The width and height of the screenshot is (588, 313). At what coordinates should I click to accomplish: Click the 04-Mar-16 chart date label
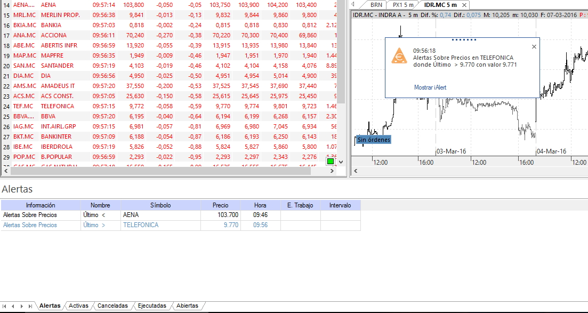(552, 151)
